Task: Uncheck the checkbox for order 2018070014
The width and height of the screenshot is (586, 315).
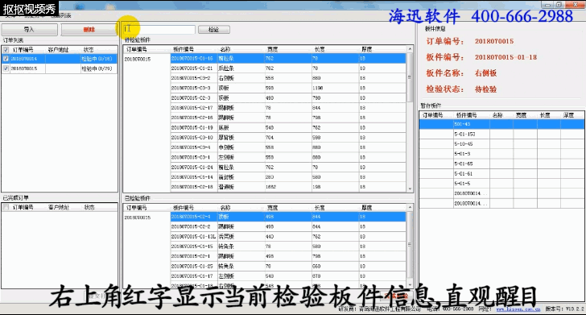Action: coord(6,59)
